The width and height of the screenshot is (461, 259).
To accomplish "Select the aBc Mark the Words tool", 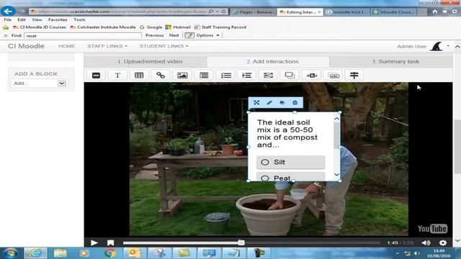I will [312, 76].
